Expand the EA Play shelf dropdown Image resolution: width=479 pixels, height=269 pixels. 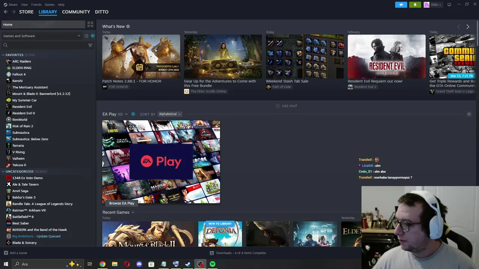[126, 114]
